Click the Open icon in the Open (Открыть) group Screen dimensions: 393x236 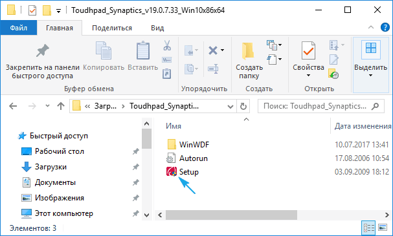click(334, 45)
